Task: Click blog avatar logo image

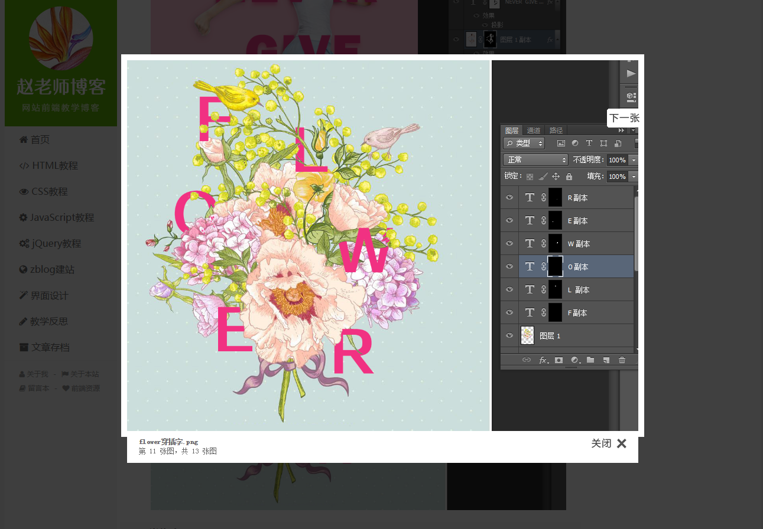Action: [x=61, y=38]
